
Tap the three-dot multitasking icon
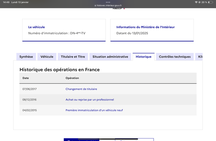[108, 2]
